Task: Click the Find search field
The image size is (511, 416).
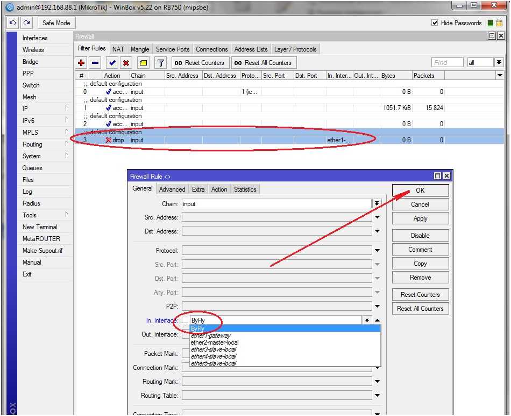Action: pyautogui.click(x=447, y=62)
